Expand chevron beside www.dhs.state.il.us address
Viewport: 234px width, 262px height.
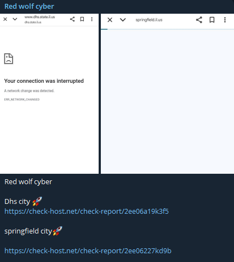[x=15, y=19]
